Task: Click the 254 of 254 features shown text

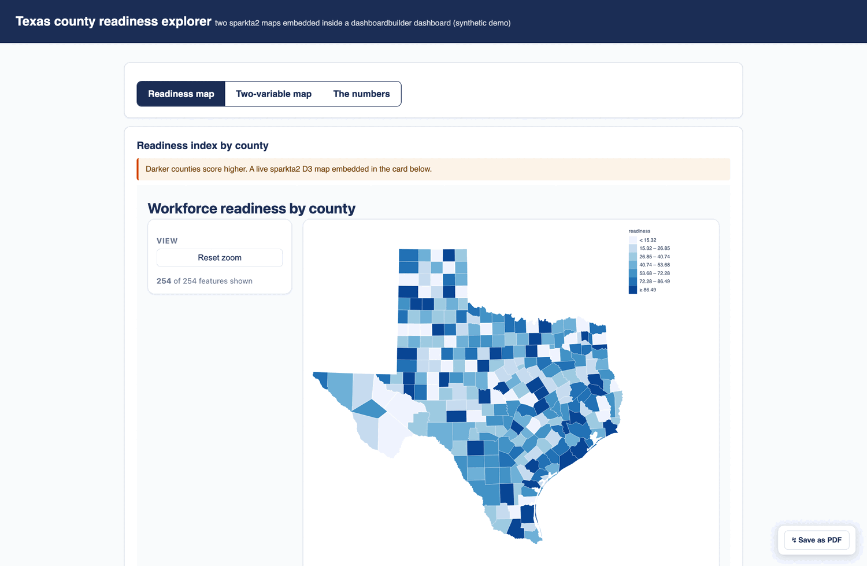Action: point(205,281)
